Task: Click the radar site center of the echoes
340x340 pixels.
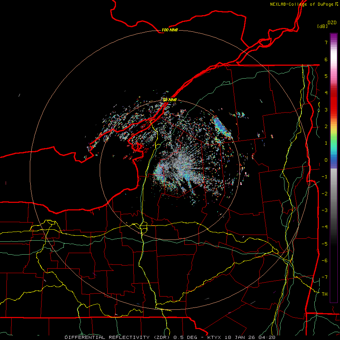Action: click(170, 170)
